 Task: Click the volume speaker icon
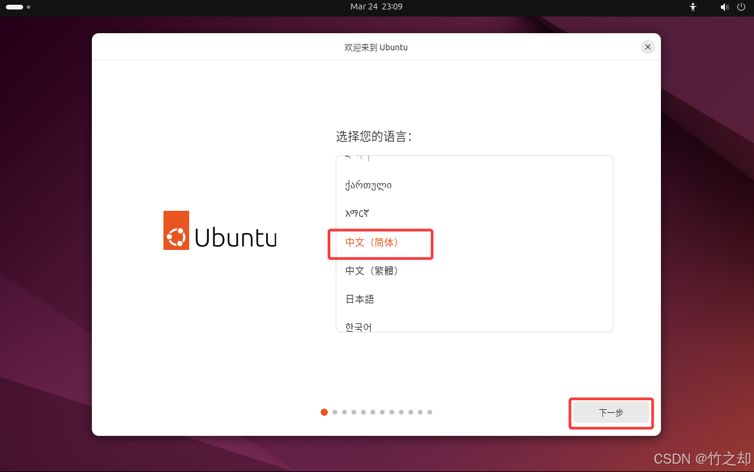(724, 7)
